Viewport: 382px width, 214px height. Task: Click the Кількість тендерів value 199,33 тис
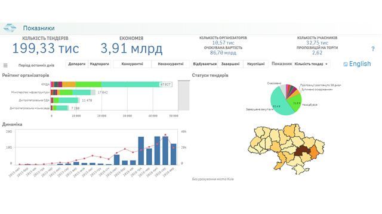pos(45,48)
